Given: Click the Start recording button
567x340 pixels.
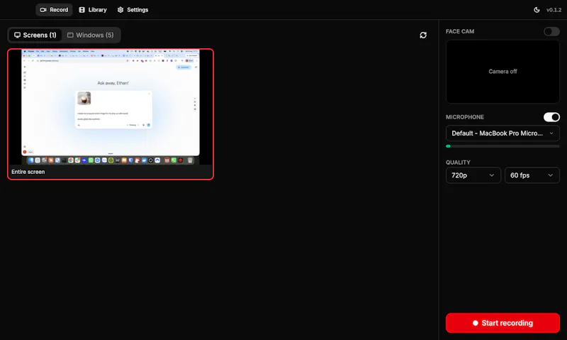Looking at the screenshot, I should point(503,323).
